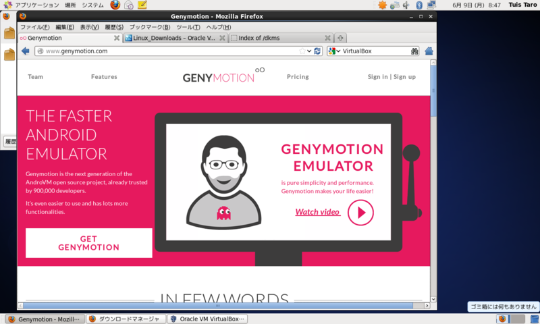Image resolution: width=540 pixels, height=324 pixels.
Task: Open the システム panel menu
Action: (92, 5)
